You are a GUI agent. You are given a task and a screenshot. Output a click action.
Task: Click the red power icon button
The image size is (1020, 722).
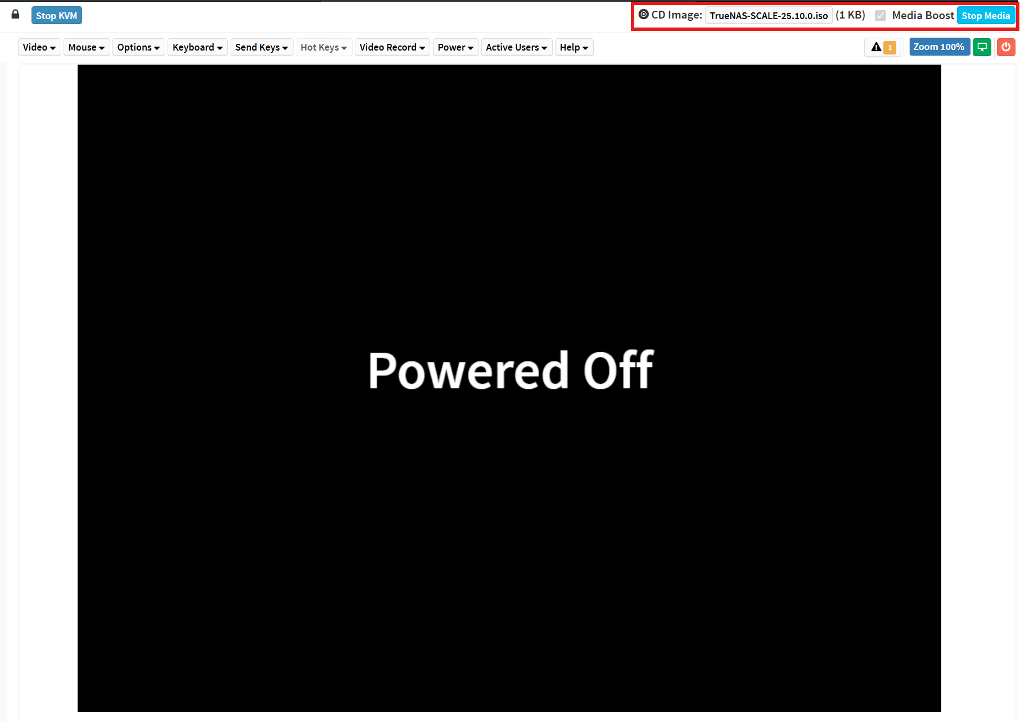tap(1005, 47)
